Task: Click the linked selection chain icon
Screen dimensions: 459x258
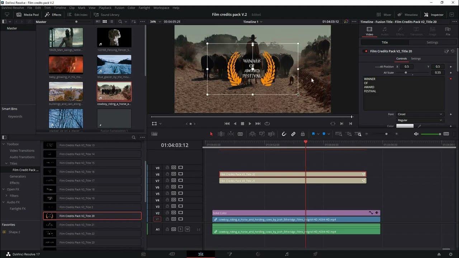Action: click(x=293, y=134)
